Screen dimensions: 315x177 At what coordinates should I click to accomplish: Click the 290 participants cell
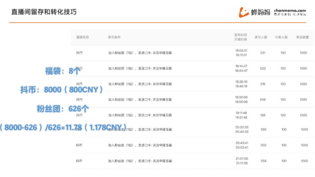(x=263, y=130)
